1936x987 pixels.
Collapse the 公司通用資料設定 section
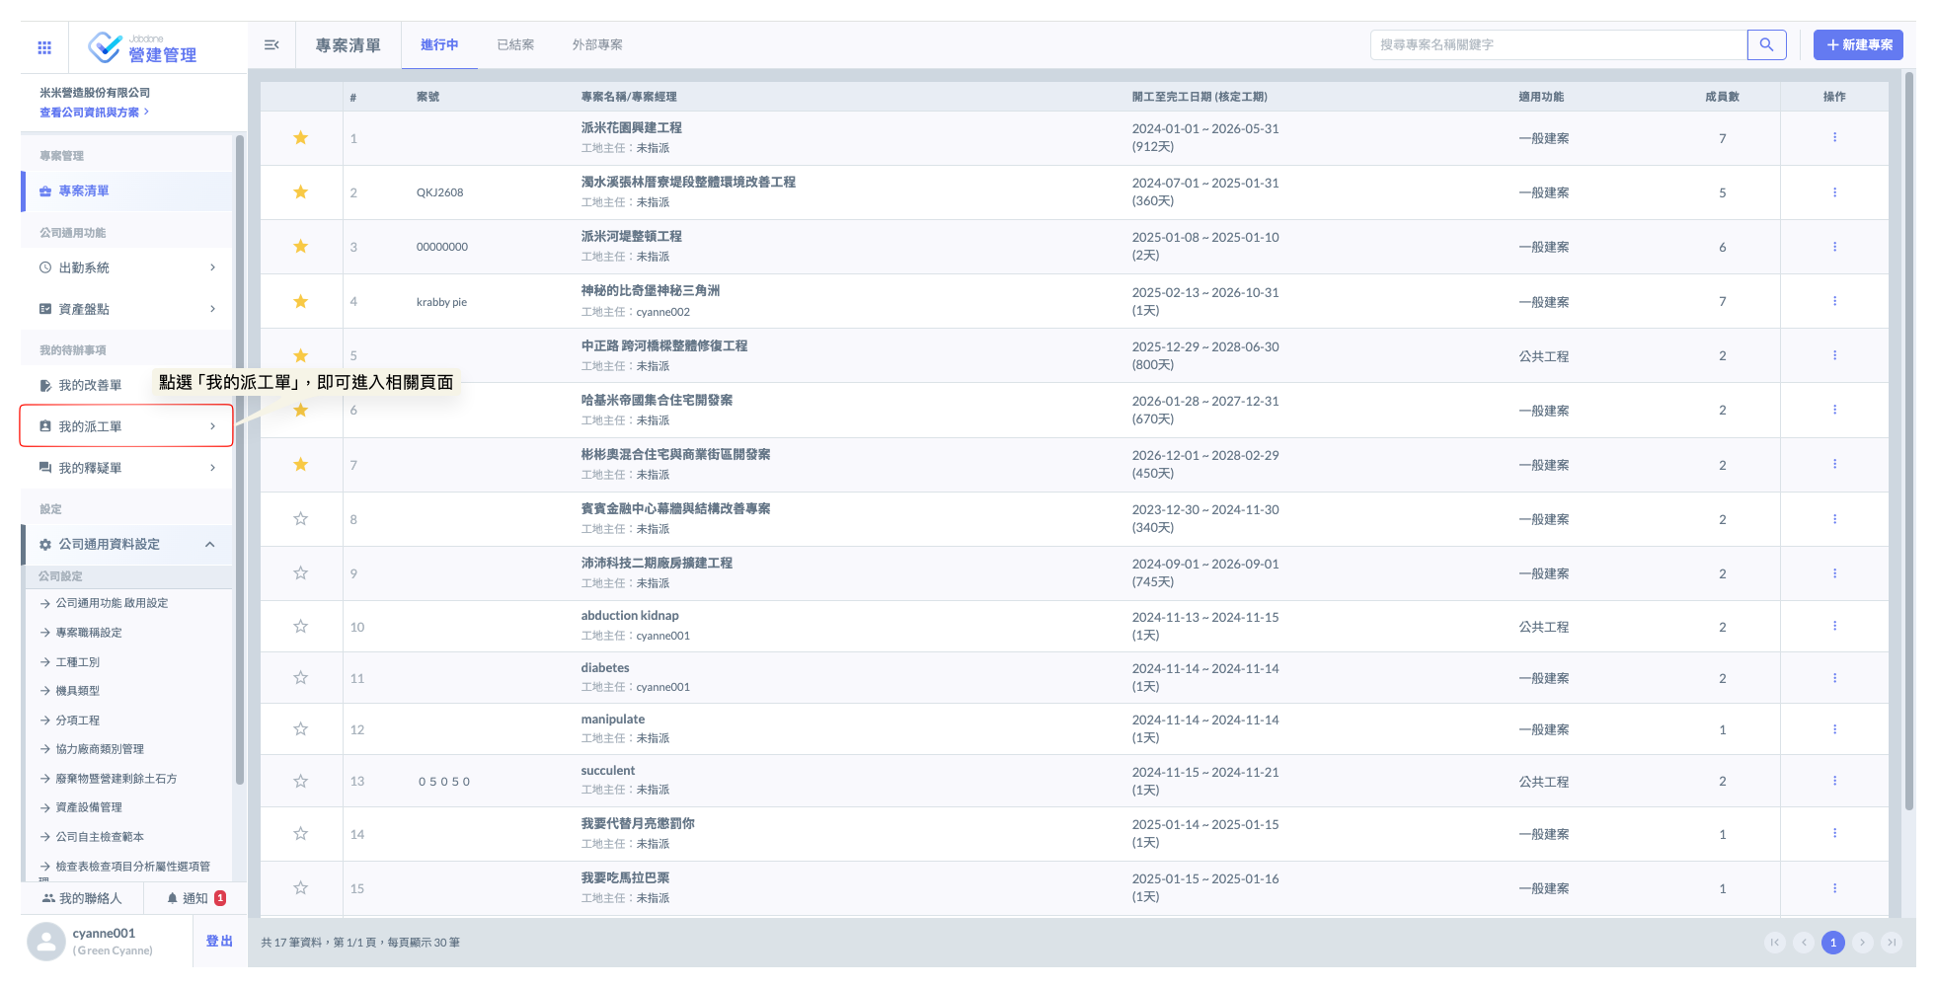click(209, 545)
